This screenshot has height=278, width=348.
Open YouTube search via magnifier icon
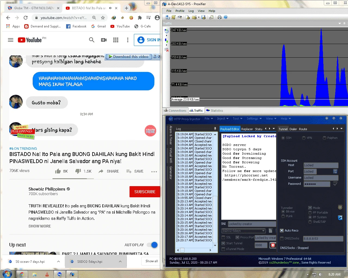coord(92,40)
